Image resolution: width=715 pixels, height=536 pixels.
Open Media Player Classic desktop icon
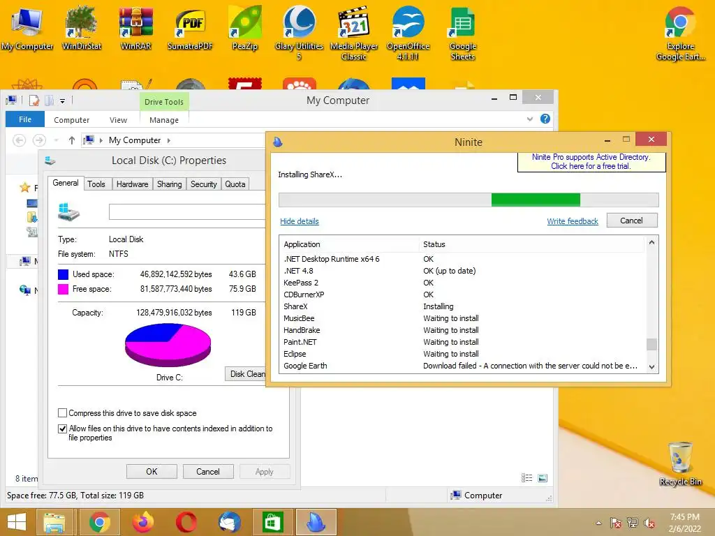pos(354,33)
